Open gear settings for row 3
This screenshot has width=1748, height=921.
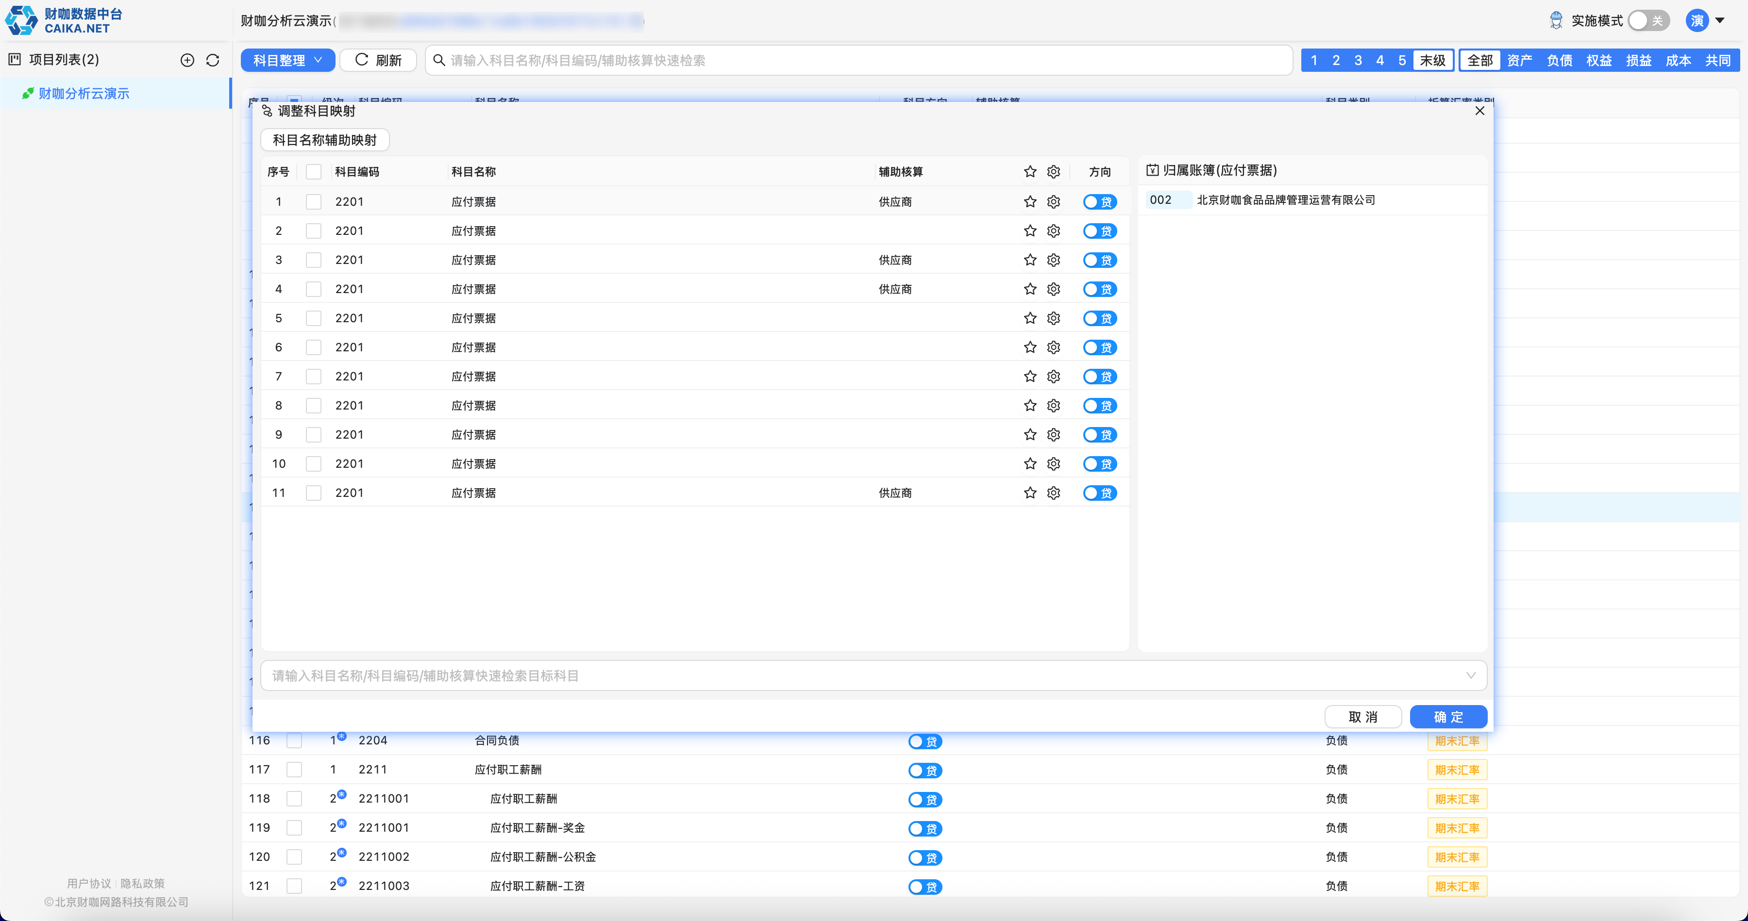coord(1053,260)
